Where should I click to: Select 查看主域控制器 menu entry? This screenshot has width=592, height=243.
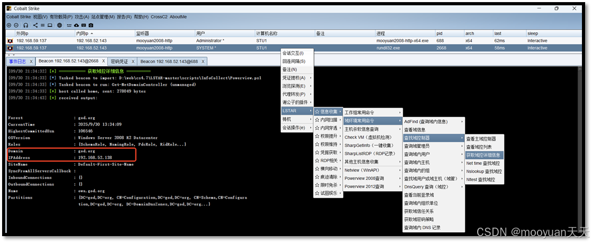click(x=484, y=139)
